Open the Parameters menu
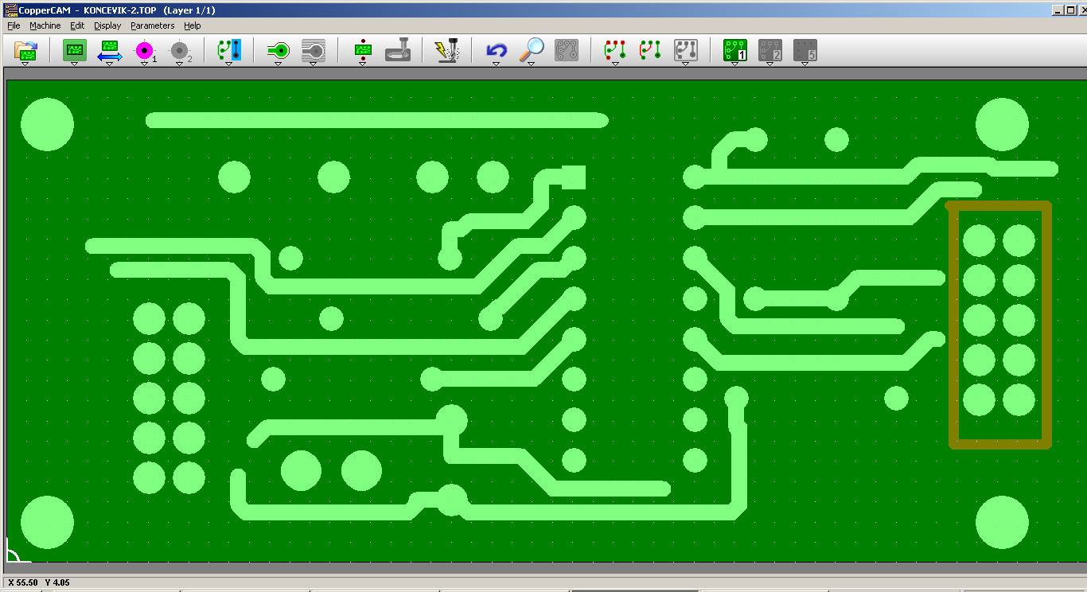This screenshot has width=1087, height=592. pyautogui.click(x=152, y=25)
